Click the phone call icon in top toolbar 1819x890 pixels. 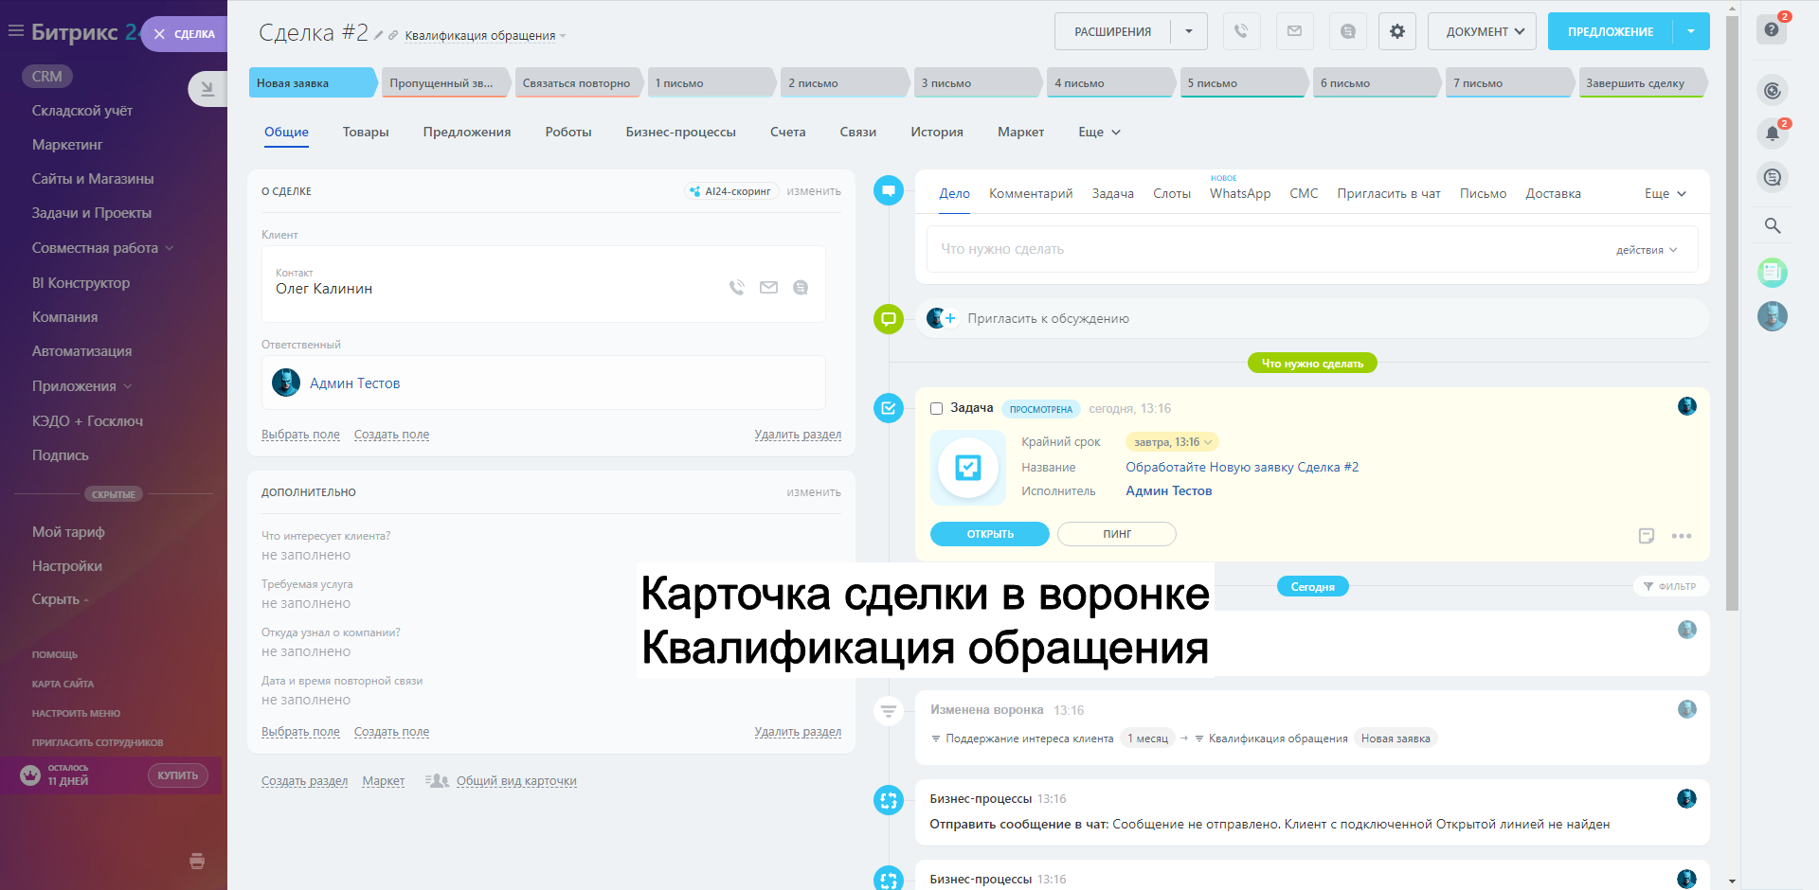click(1241, 31)
